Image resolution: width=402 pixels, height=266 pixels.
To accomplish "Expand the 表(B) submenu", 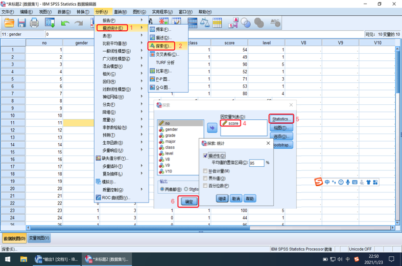I will (x=122, y=36).
